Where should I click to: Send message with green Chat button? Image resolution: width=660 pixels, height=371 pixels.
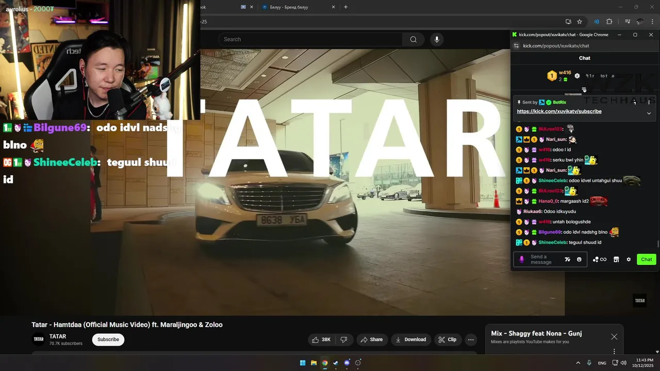click(647, 259)
